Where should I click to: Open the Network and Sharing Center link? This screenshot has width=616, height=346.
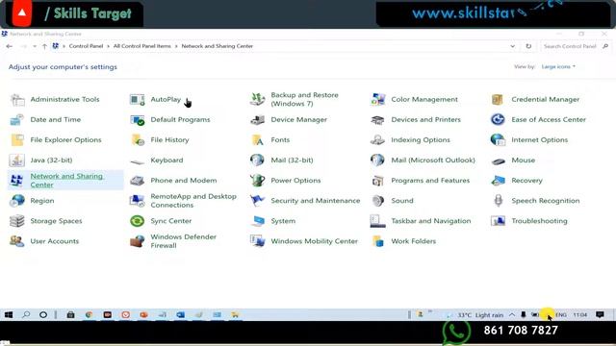(x=66, y=181)
